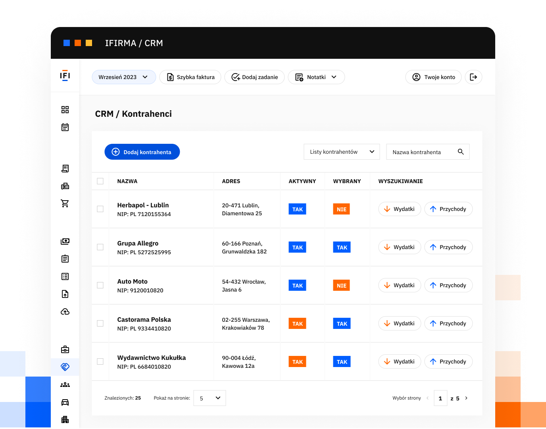Click the logout icon button
This screenshot has height=429, width=546.
(x=473, y=77)
